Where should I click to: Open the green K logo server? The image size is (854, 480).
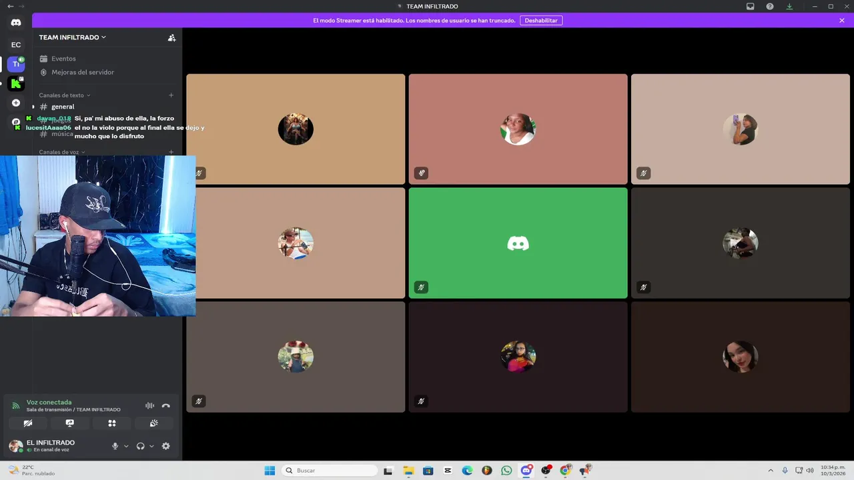16,83
